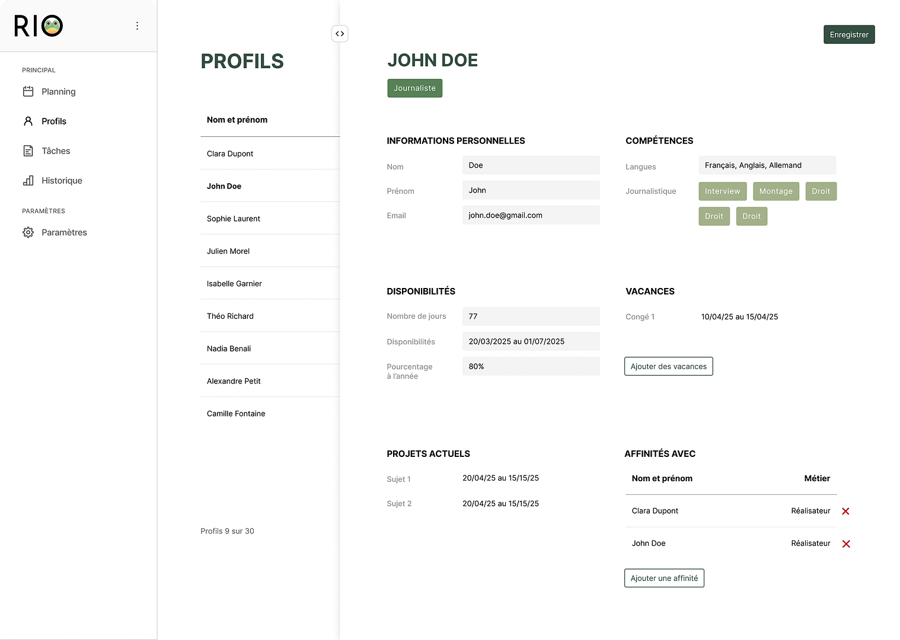Open the three-dot sidebar menu
This screenshot has height=640, width=900.
click(137, 26)
